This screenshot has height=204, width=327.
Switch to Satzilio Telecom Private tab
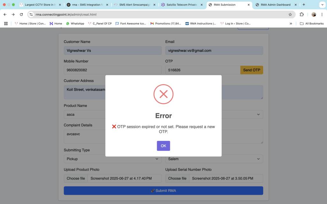point(182,5)
